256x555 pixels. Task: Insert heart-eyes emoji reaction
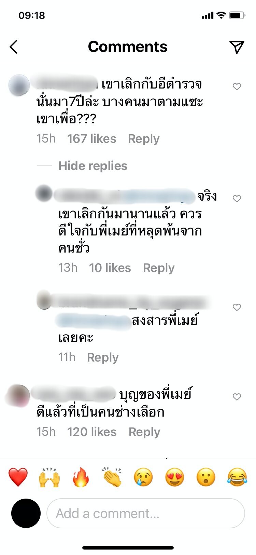click(x=175, y=477)
